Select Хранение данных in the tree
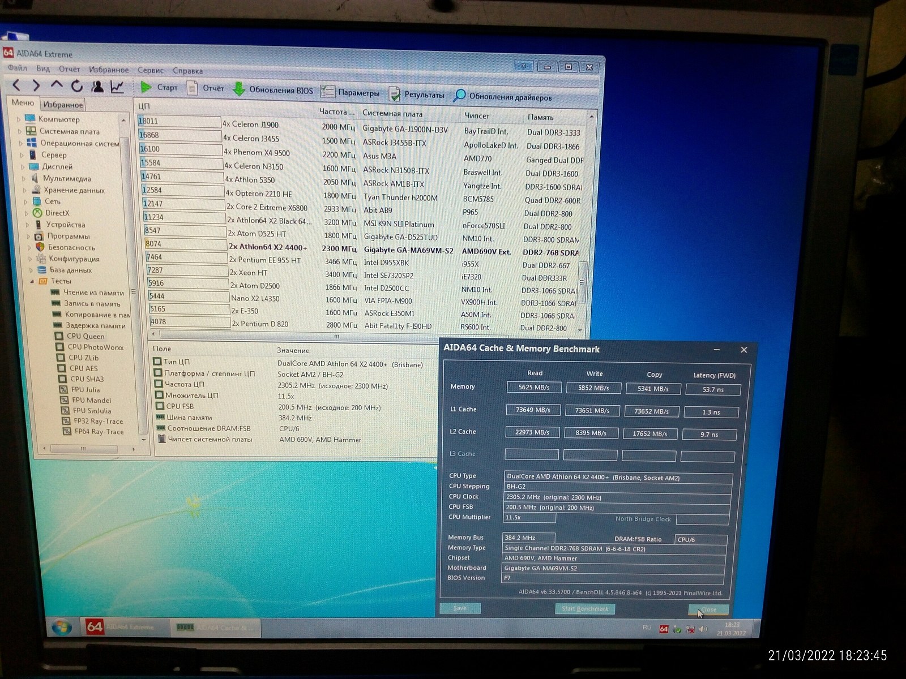 point(74,190)
